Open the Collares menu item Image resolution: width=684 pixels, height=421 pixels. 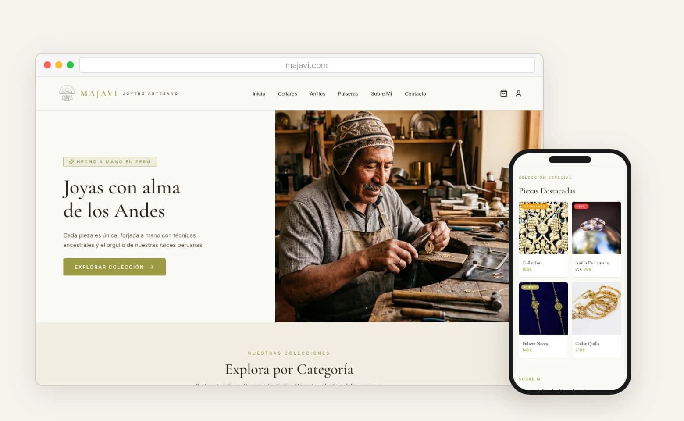point(288,94)
